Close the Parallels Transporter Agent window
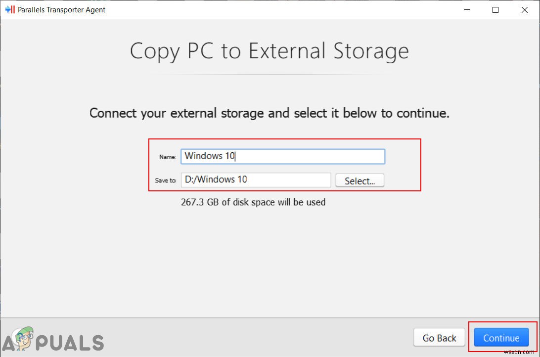 (x=525, y=9)
